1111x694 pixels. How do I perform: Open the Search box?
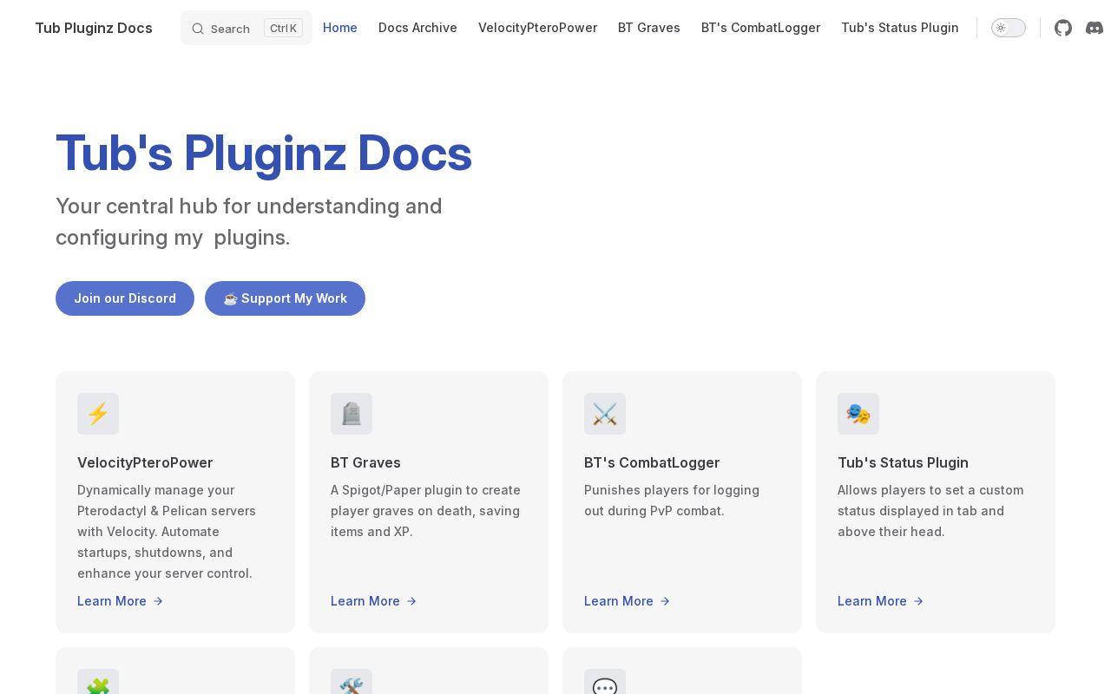(x=247, y=28)
